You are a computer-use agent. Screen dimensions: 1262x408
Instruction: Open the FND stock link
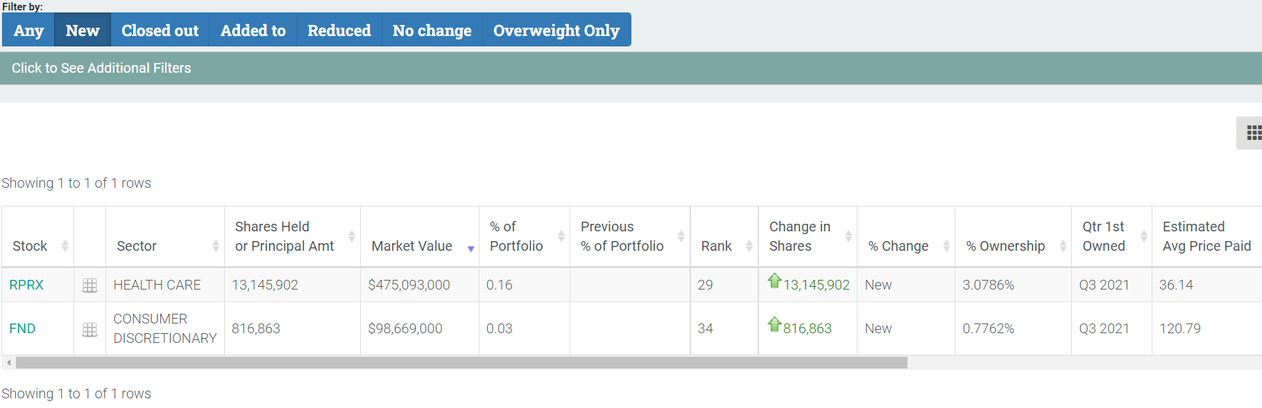point(22,328)
